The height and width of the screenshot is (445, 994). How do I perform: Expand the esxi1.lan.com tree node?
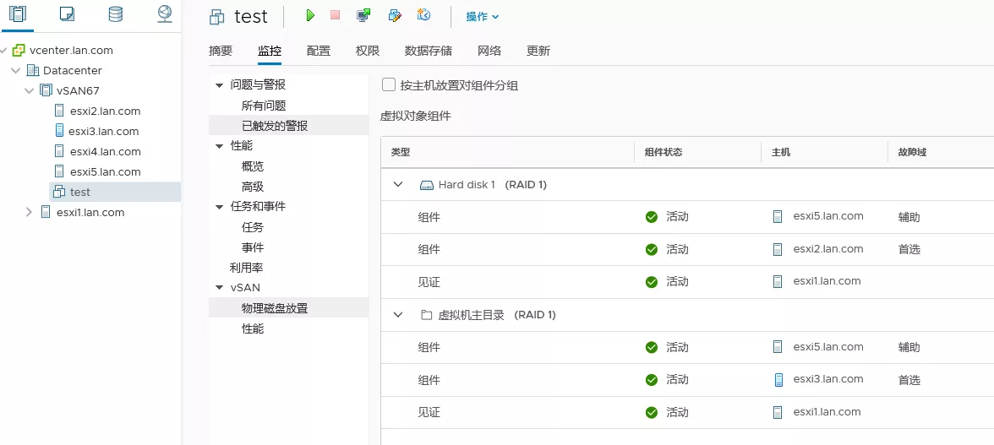coord(30,213)
